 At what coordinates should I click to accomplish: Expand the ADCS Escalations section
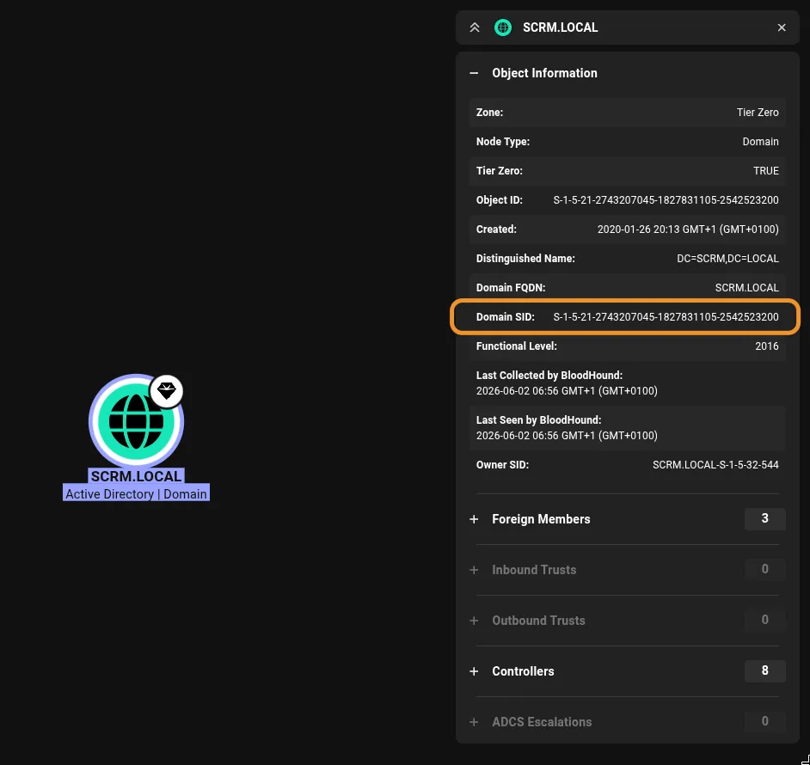click(x=474, y=722)
